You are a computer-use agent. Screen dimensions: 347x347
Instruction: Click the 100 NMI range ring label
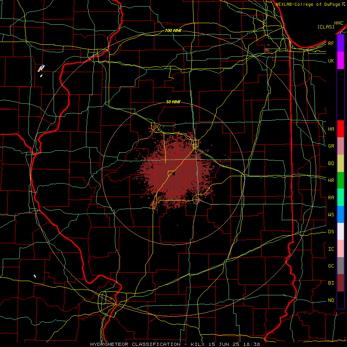(x=173, y=30)
